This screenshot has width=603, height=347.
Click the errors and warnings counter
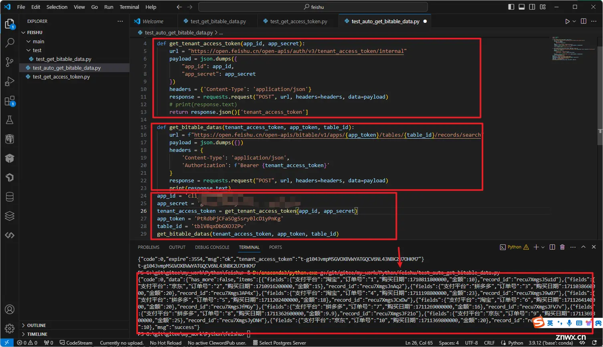[27, 343]
